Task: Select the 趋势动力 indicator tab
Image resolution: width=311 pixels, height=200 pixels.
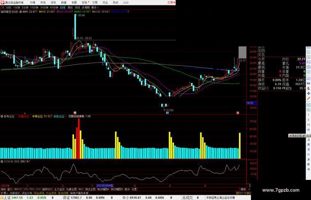Action: tap(47, 189)
